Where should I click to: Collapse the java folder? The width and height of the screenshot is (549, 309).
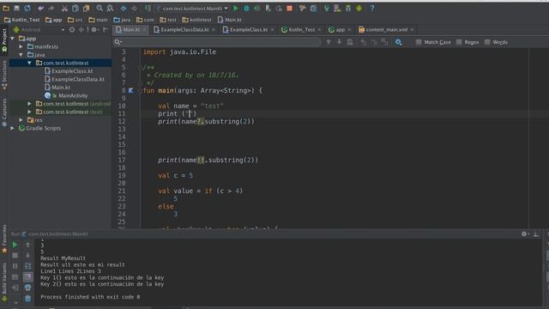pos(21,55)
